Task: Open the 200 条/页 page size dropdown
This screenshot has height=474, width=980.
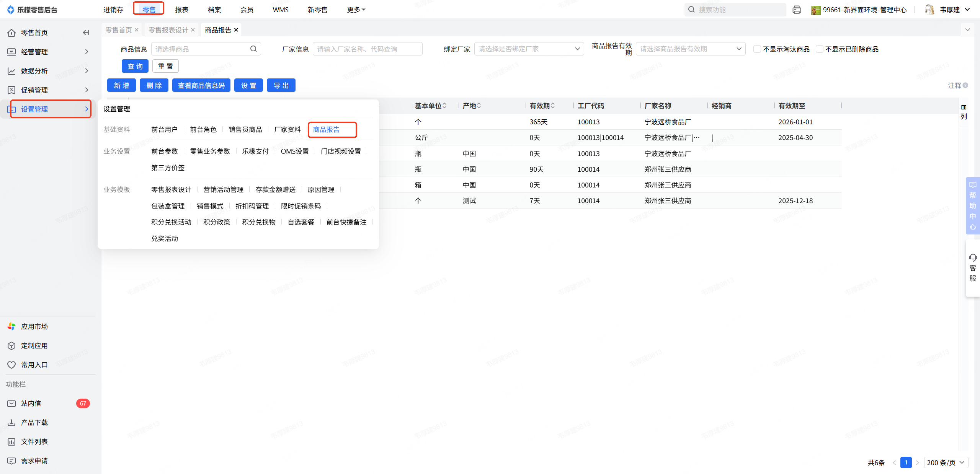Action: point(946,463)
